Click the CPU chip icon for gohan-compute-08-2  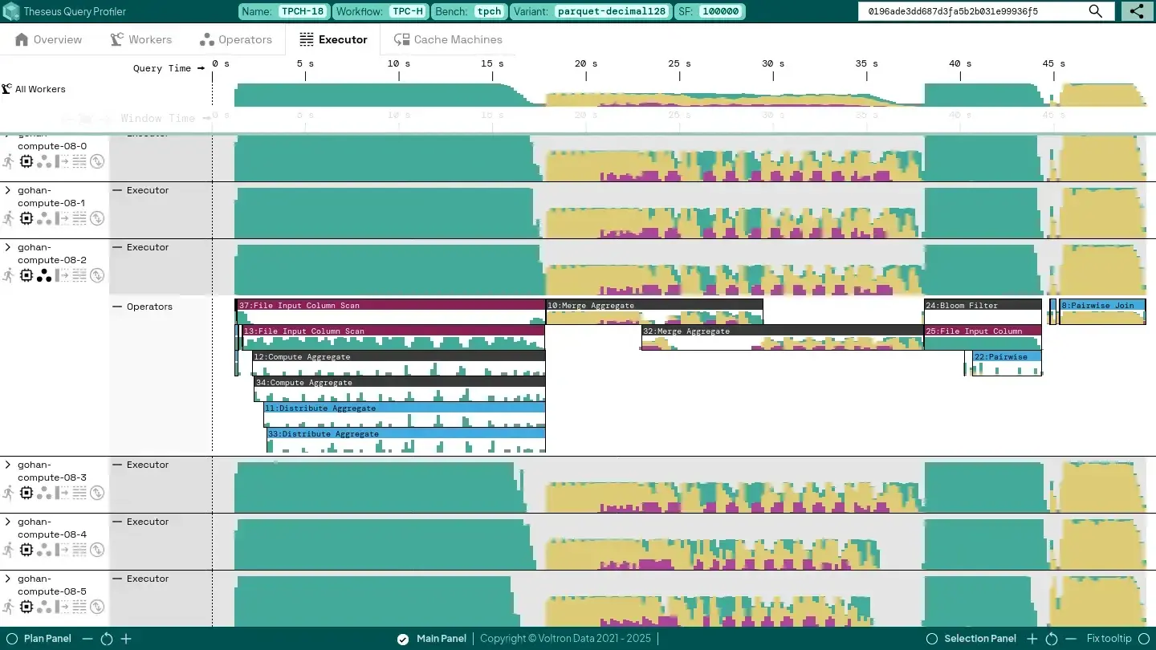click(x=26, y=275)
